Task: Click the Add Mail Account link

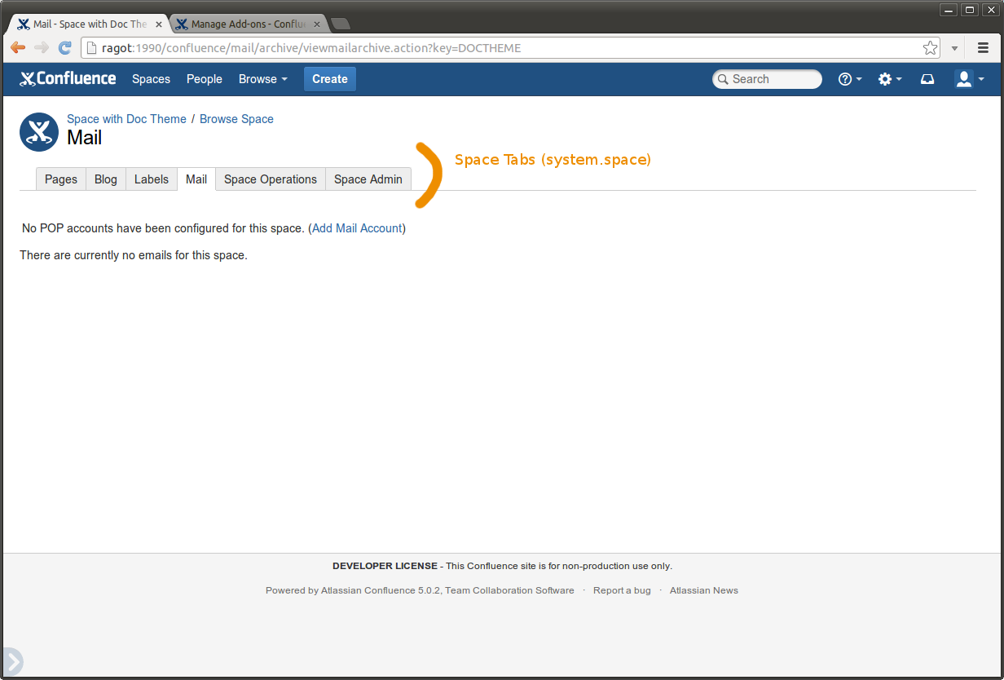Action: coord(357,228)
